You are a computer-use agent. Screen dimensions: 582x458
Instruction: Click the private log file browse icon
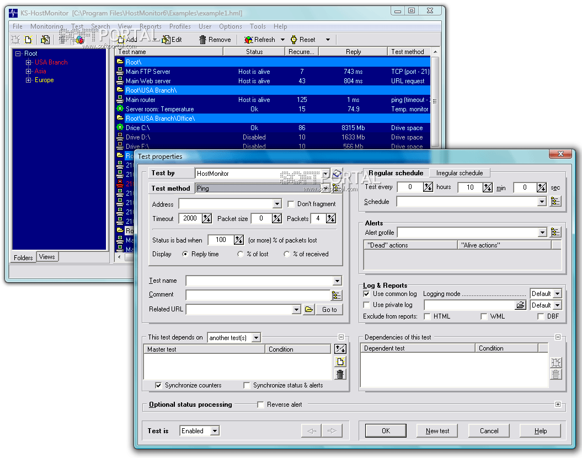[x=520, y=305]
